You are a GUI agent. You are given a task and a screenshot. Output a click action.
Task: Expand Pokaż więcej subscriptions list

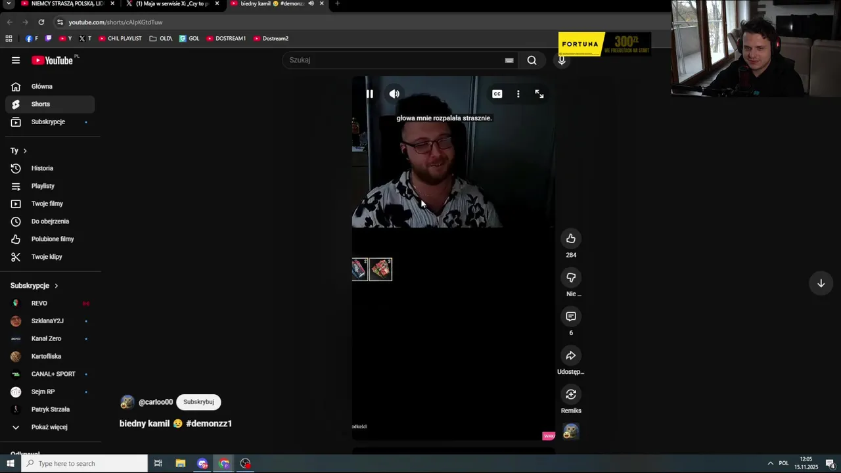pos(50,427)
